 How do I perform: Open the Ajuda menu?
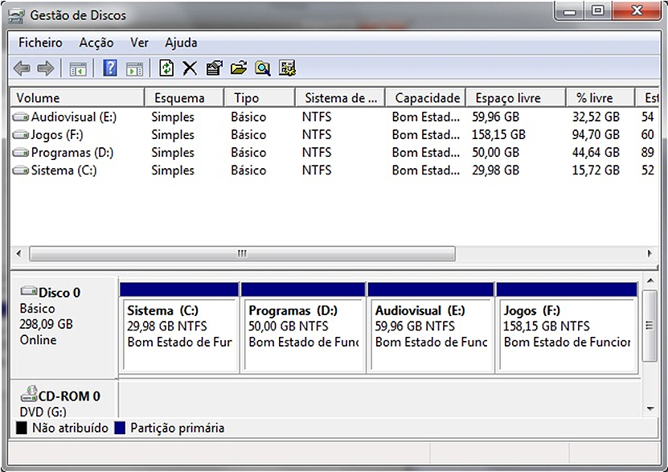click(x=181, y=43)
